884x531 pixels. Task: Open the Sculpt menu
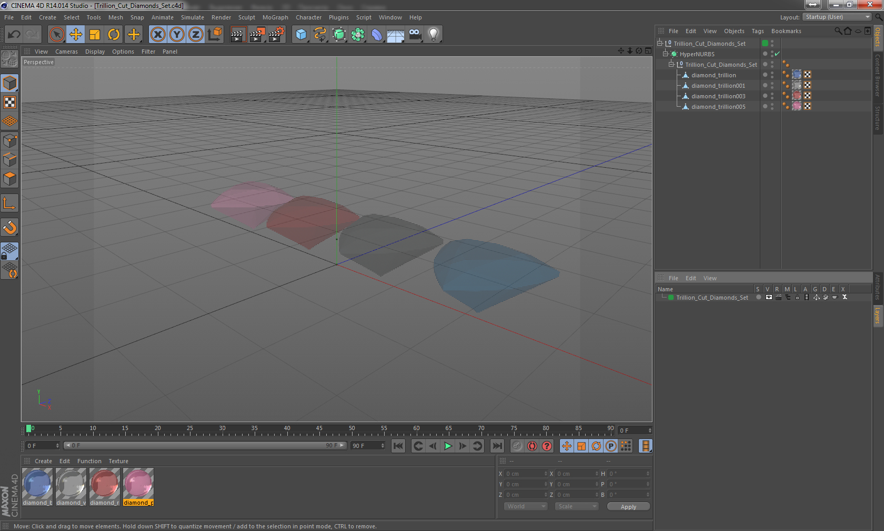pos(246,17)
